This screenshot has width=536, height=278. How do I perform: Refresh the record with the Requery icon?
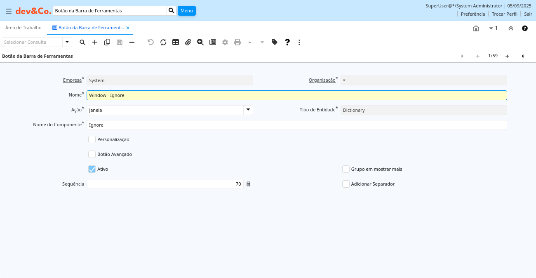coord(163,42)
